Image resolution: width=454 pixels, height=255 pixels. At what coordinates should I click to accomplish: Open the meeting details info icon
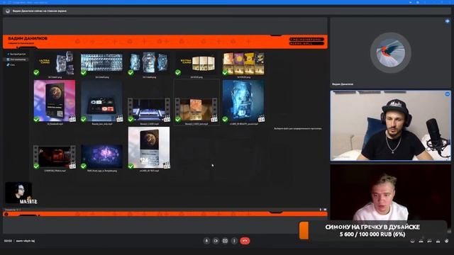[413, 241]
